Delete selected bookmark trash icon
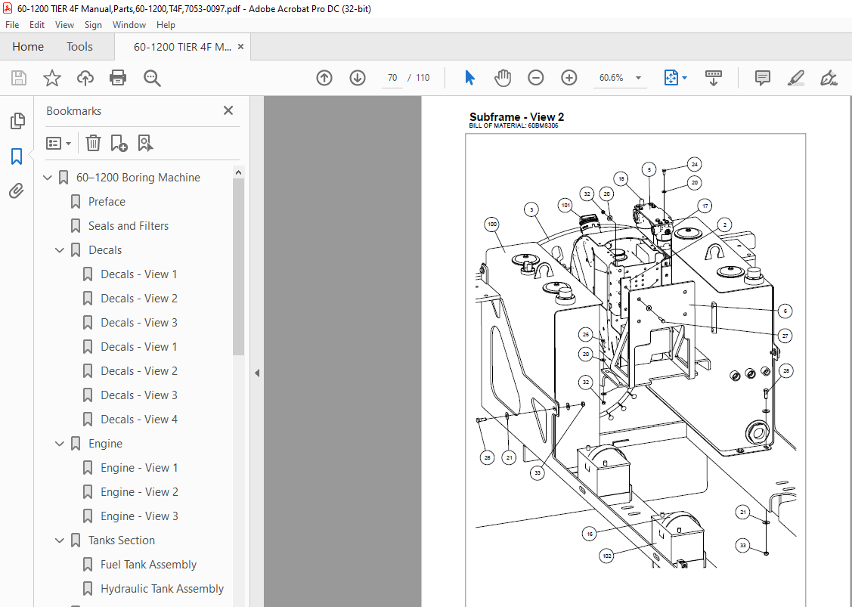 94,143
